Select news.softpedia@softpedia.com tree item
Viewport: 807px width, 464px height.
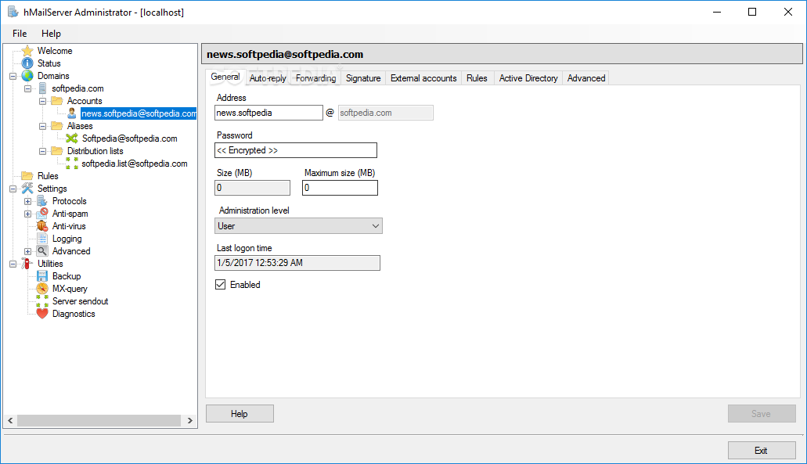pos(139,113)
